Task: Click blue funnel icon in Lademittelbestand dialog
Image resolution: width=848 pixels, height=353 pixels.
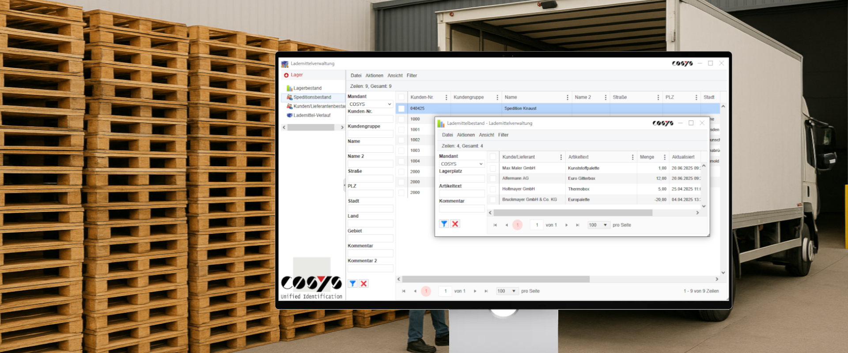Action: [444, 224]
